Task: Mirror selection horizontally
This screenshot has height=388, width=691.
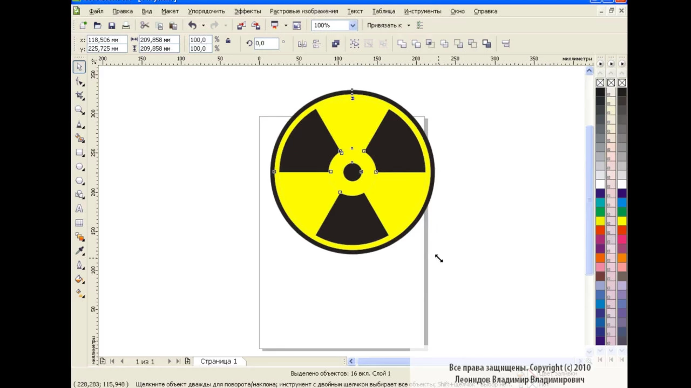Action: coord(302,44)
